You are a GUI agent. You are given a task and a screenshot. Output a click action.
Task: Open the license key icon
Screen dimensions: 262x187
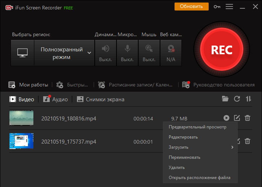217,7
